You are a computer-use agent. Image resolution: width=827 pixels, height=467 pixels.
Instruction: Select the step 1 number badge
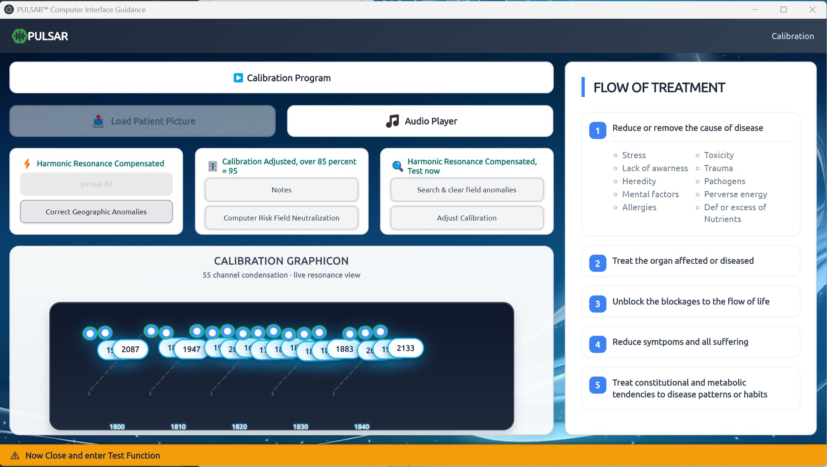click(x=597, y=130)
